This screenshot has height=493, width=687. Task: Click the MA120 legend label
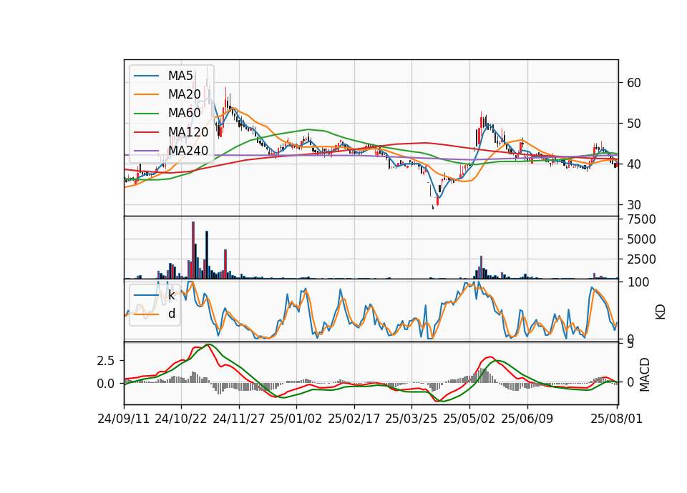[188, 131]
